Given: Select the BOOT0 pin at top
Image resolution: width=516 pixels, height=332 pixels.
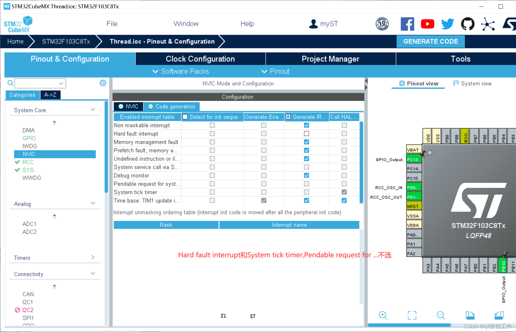Looking at the screenshot, I should 465,136.
